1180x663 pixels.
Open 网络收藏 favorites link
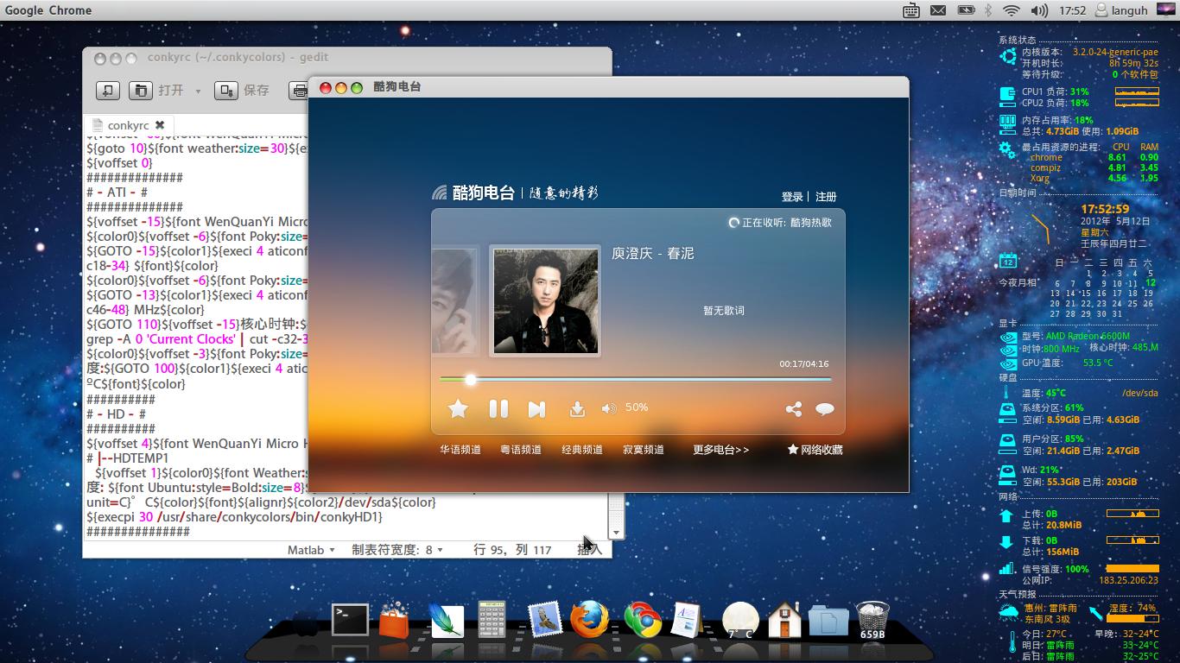coord(815,450)
